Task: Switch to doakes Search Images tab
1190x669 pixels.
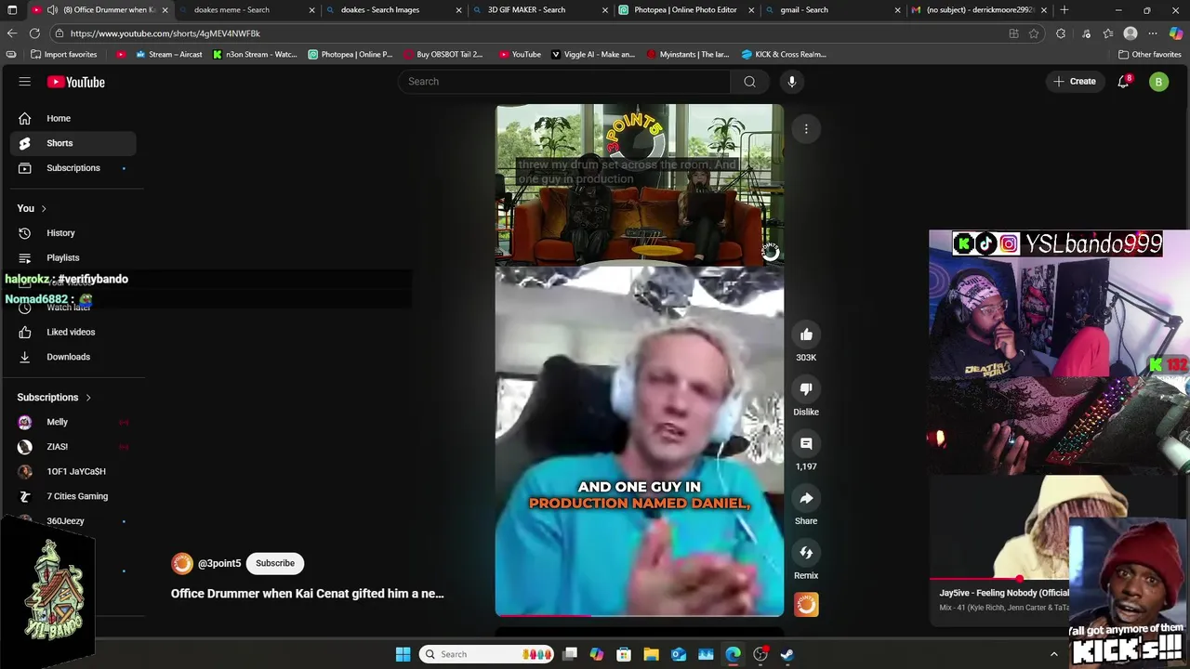Action: (x=393, y=10)
